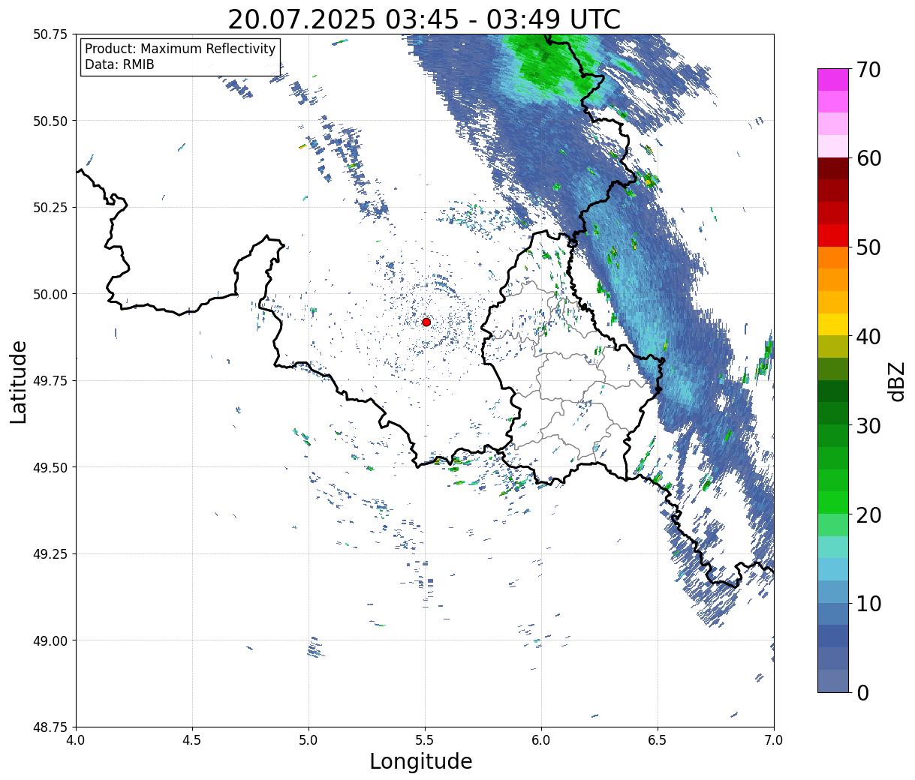
Task: Click the red radar location marker
Action: [426, 322]
